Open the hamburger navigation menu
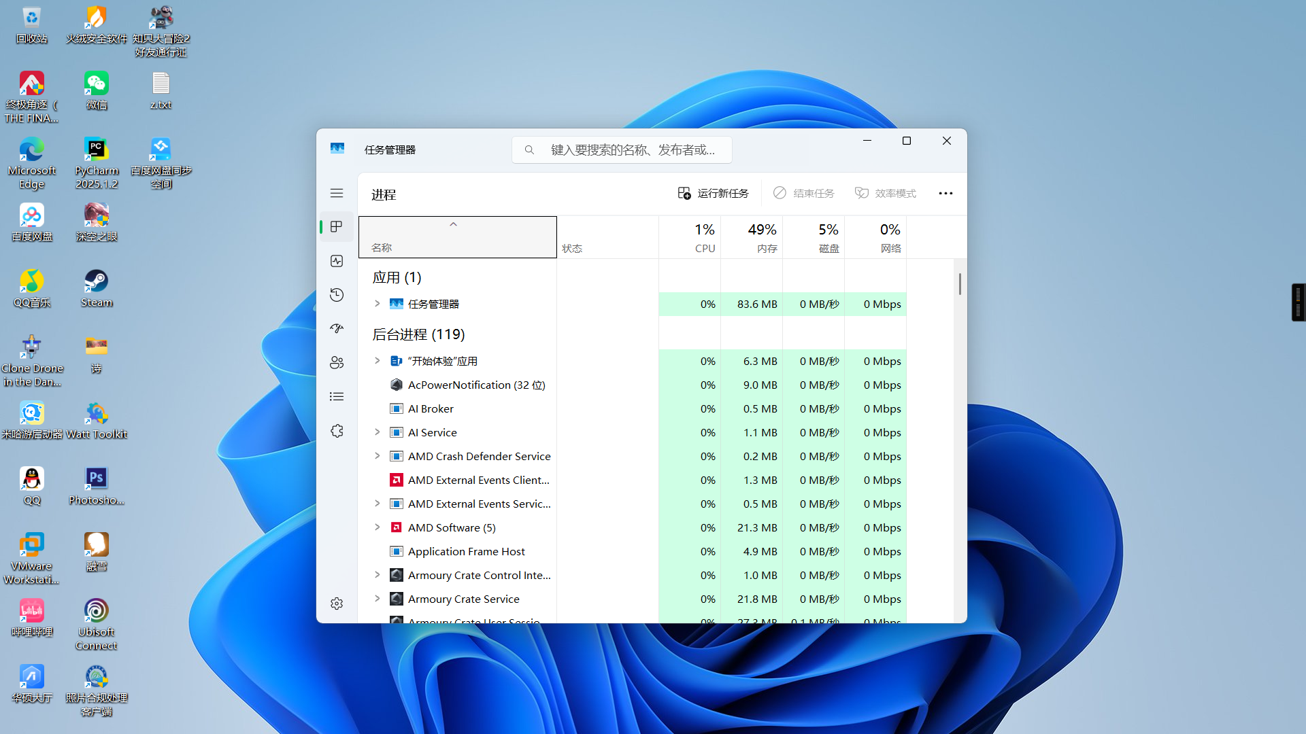 coord(337,193)
